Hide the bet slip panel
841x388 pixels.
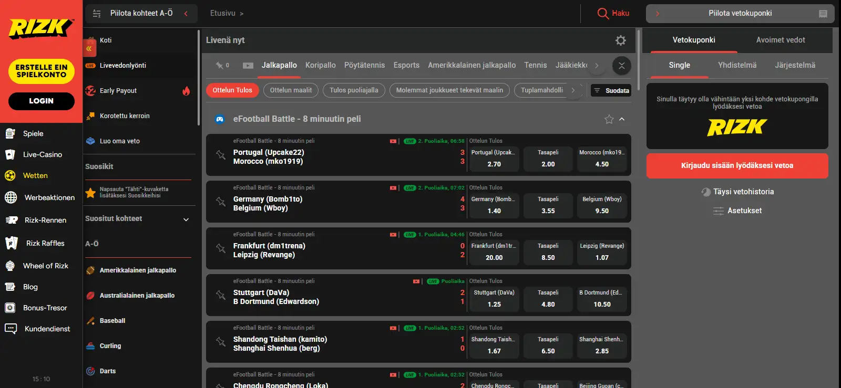click(x=740, y=13)
